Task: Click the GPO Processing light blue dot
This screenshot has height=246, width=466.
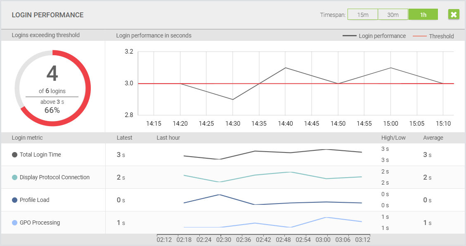Action: click(x=15, y=223)
